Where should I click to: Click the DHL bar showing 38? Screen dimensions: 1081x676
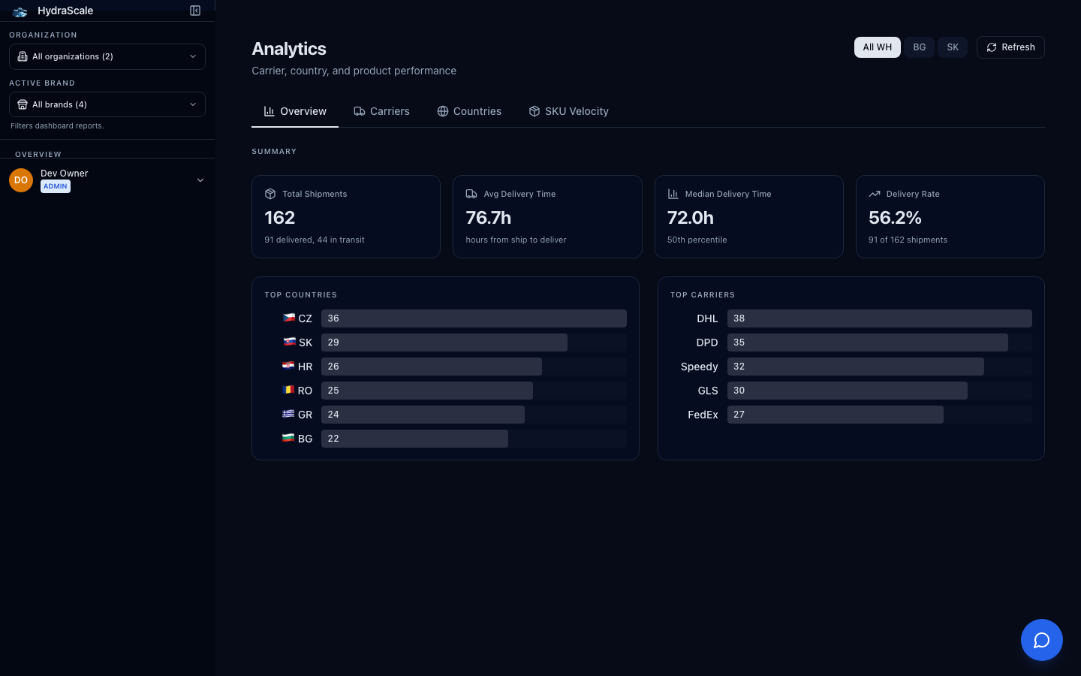point(879,318)
